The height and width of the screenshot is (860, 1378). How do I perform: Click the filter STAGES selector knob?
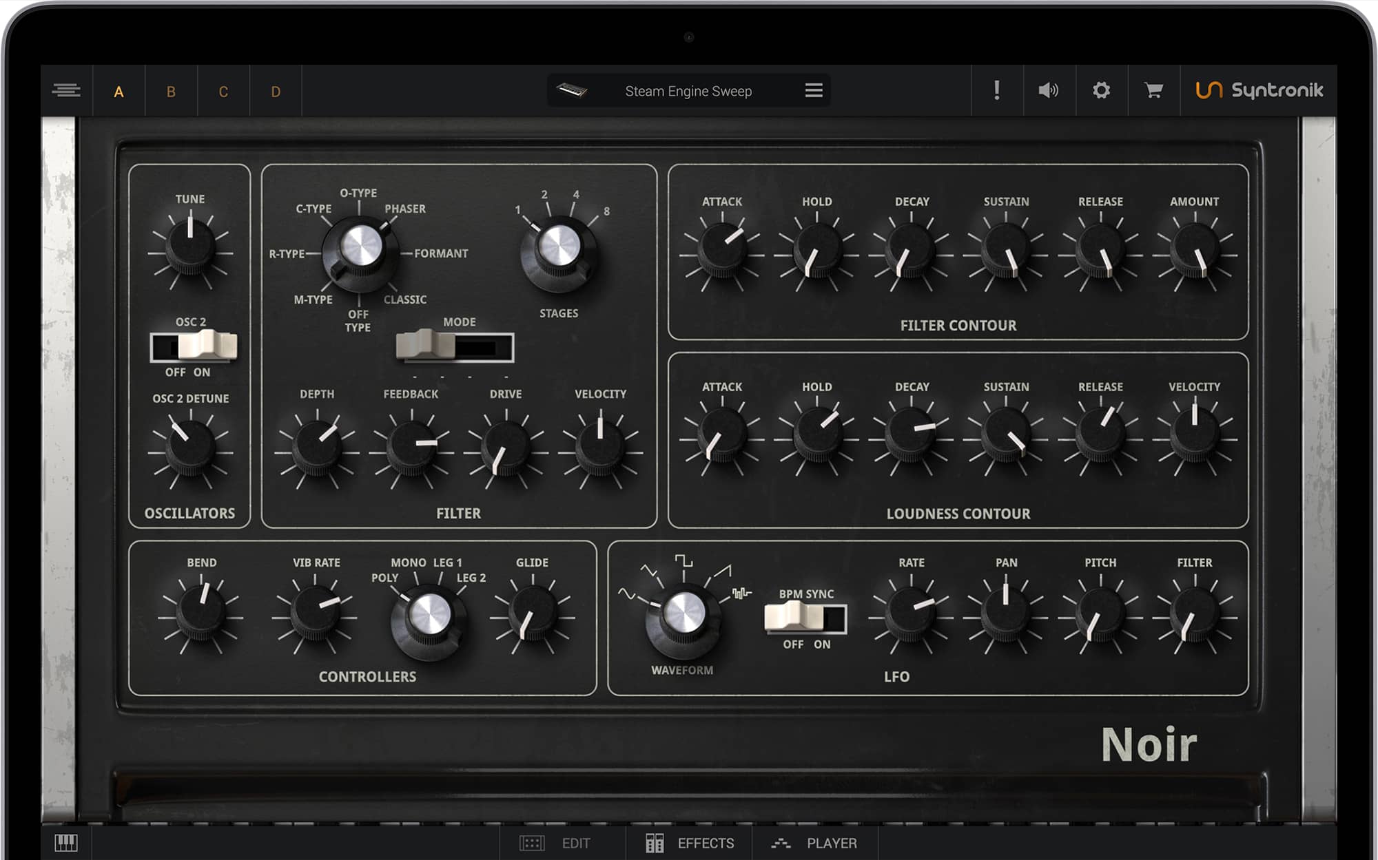[x=558, y=254]
